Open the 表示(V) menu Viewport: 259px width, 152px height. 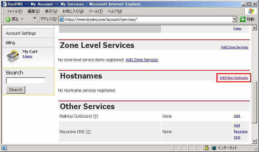click(51, 11)
